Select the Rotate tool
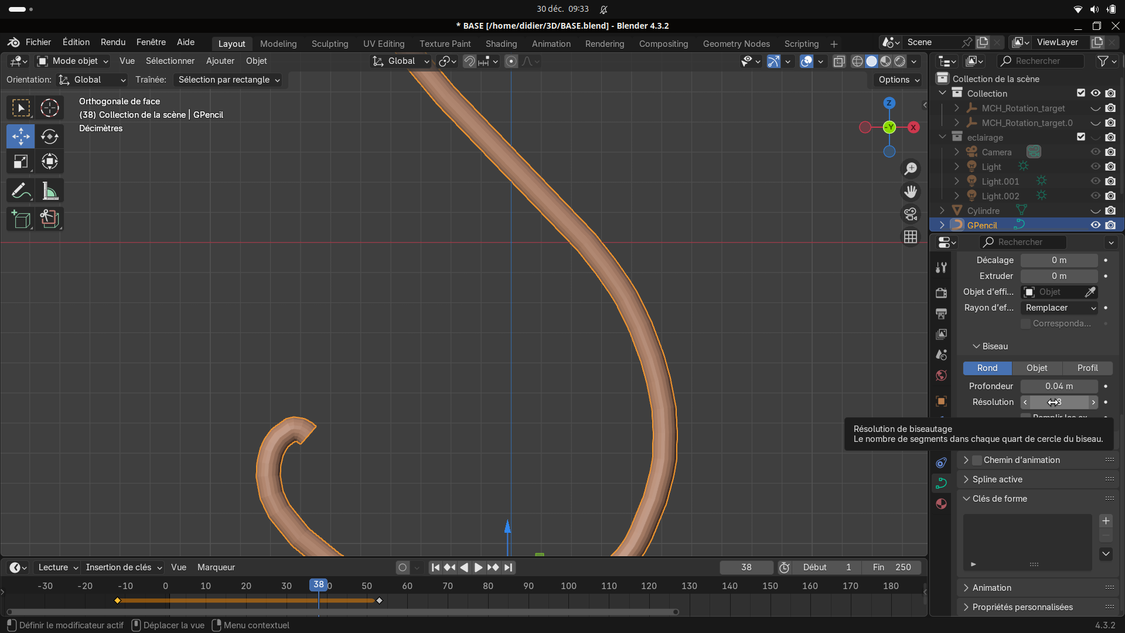 click(x=50, y=137)
